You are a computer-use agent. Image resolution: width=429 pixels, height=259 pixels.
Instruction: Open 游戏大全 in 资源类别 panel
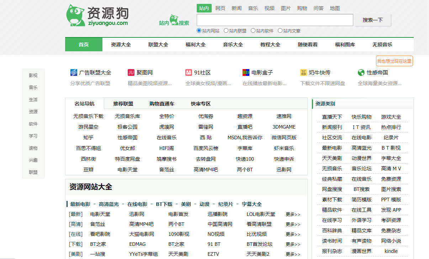(391, 117)
